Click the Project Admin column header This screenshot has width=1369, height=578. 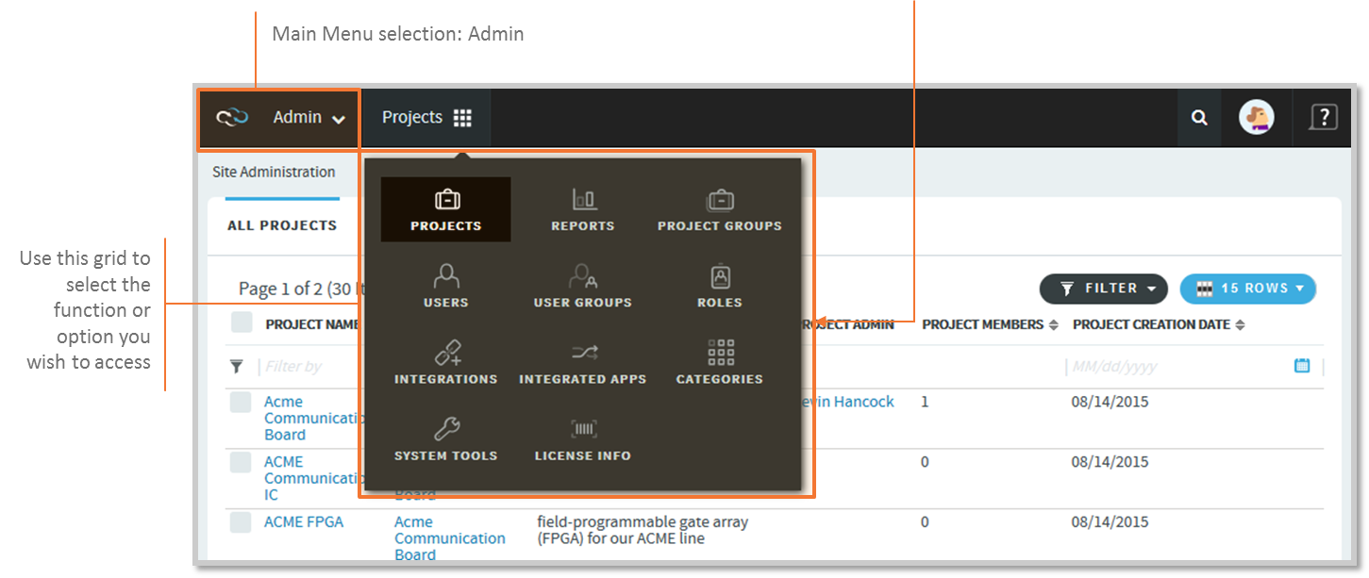pyautogui.click(x=848, y=324)
